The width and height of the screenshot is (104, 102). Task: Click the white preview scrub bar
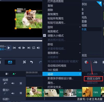click(x=21, y=41)
